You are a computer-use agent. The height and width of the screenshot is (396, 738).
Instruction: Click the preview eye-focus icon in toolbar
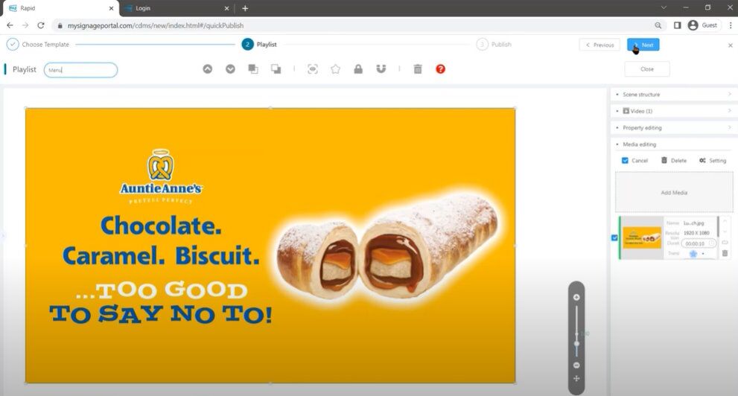point(313,69)
